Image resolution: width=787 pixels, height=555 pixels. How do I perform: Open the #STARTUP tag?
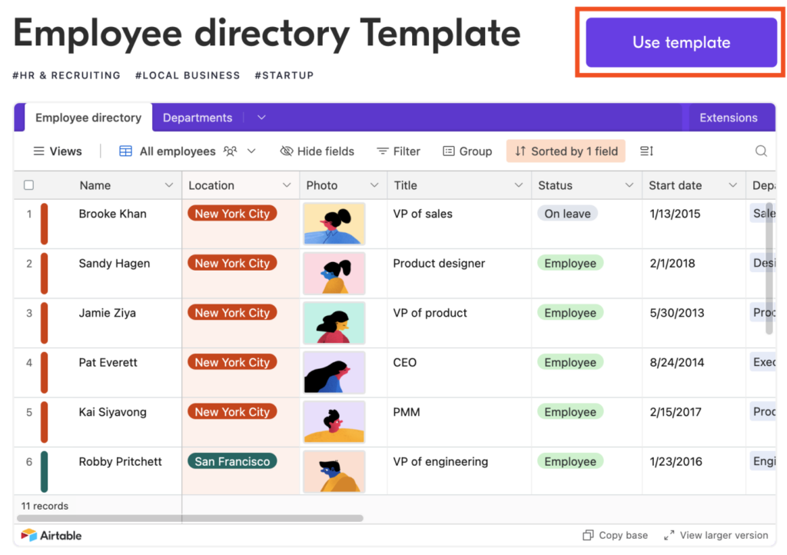pos(284,75)
